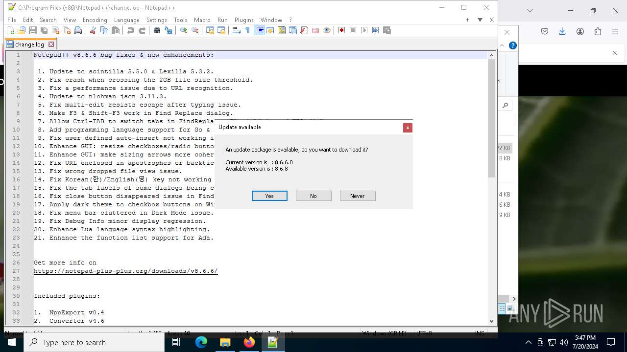This screenshot has height=352, width=627.
Task: Open the Encoding menu
Action: click(95, 20)
